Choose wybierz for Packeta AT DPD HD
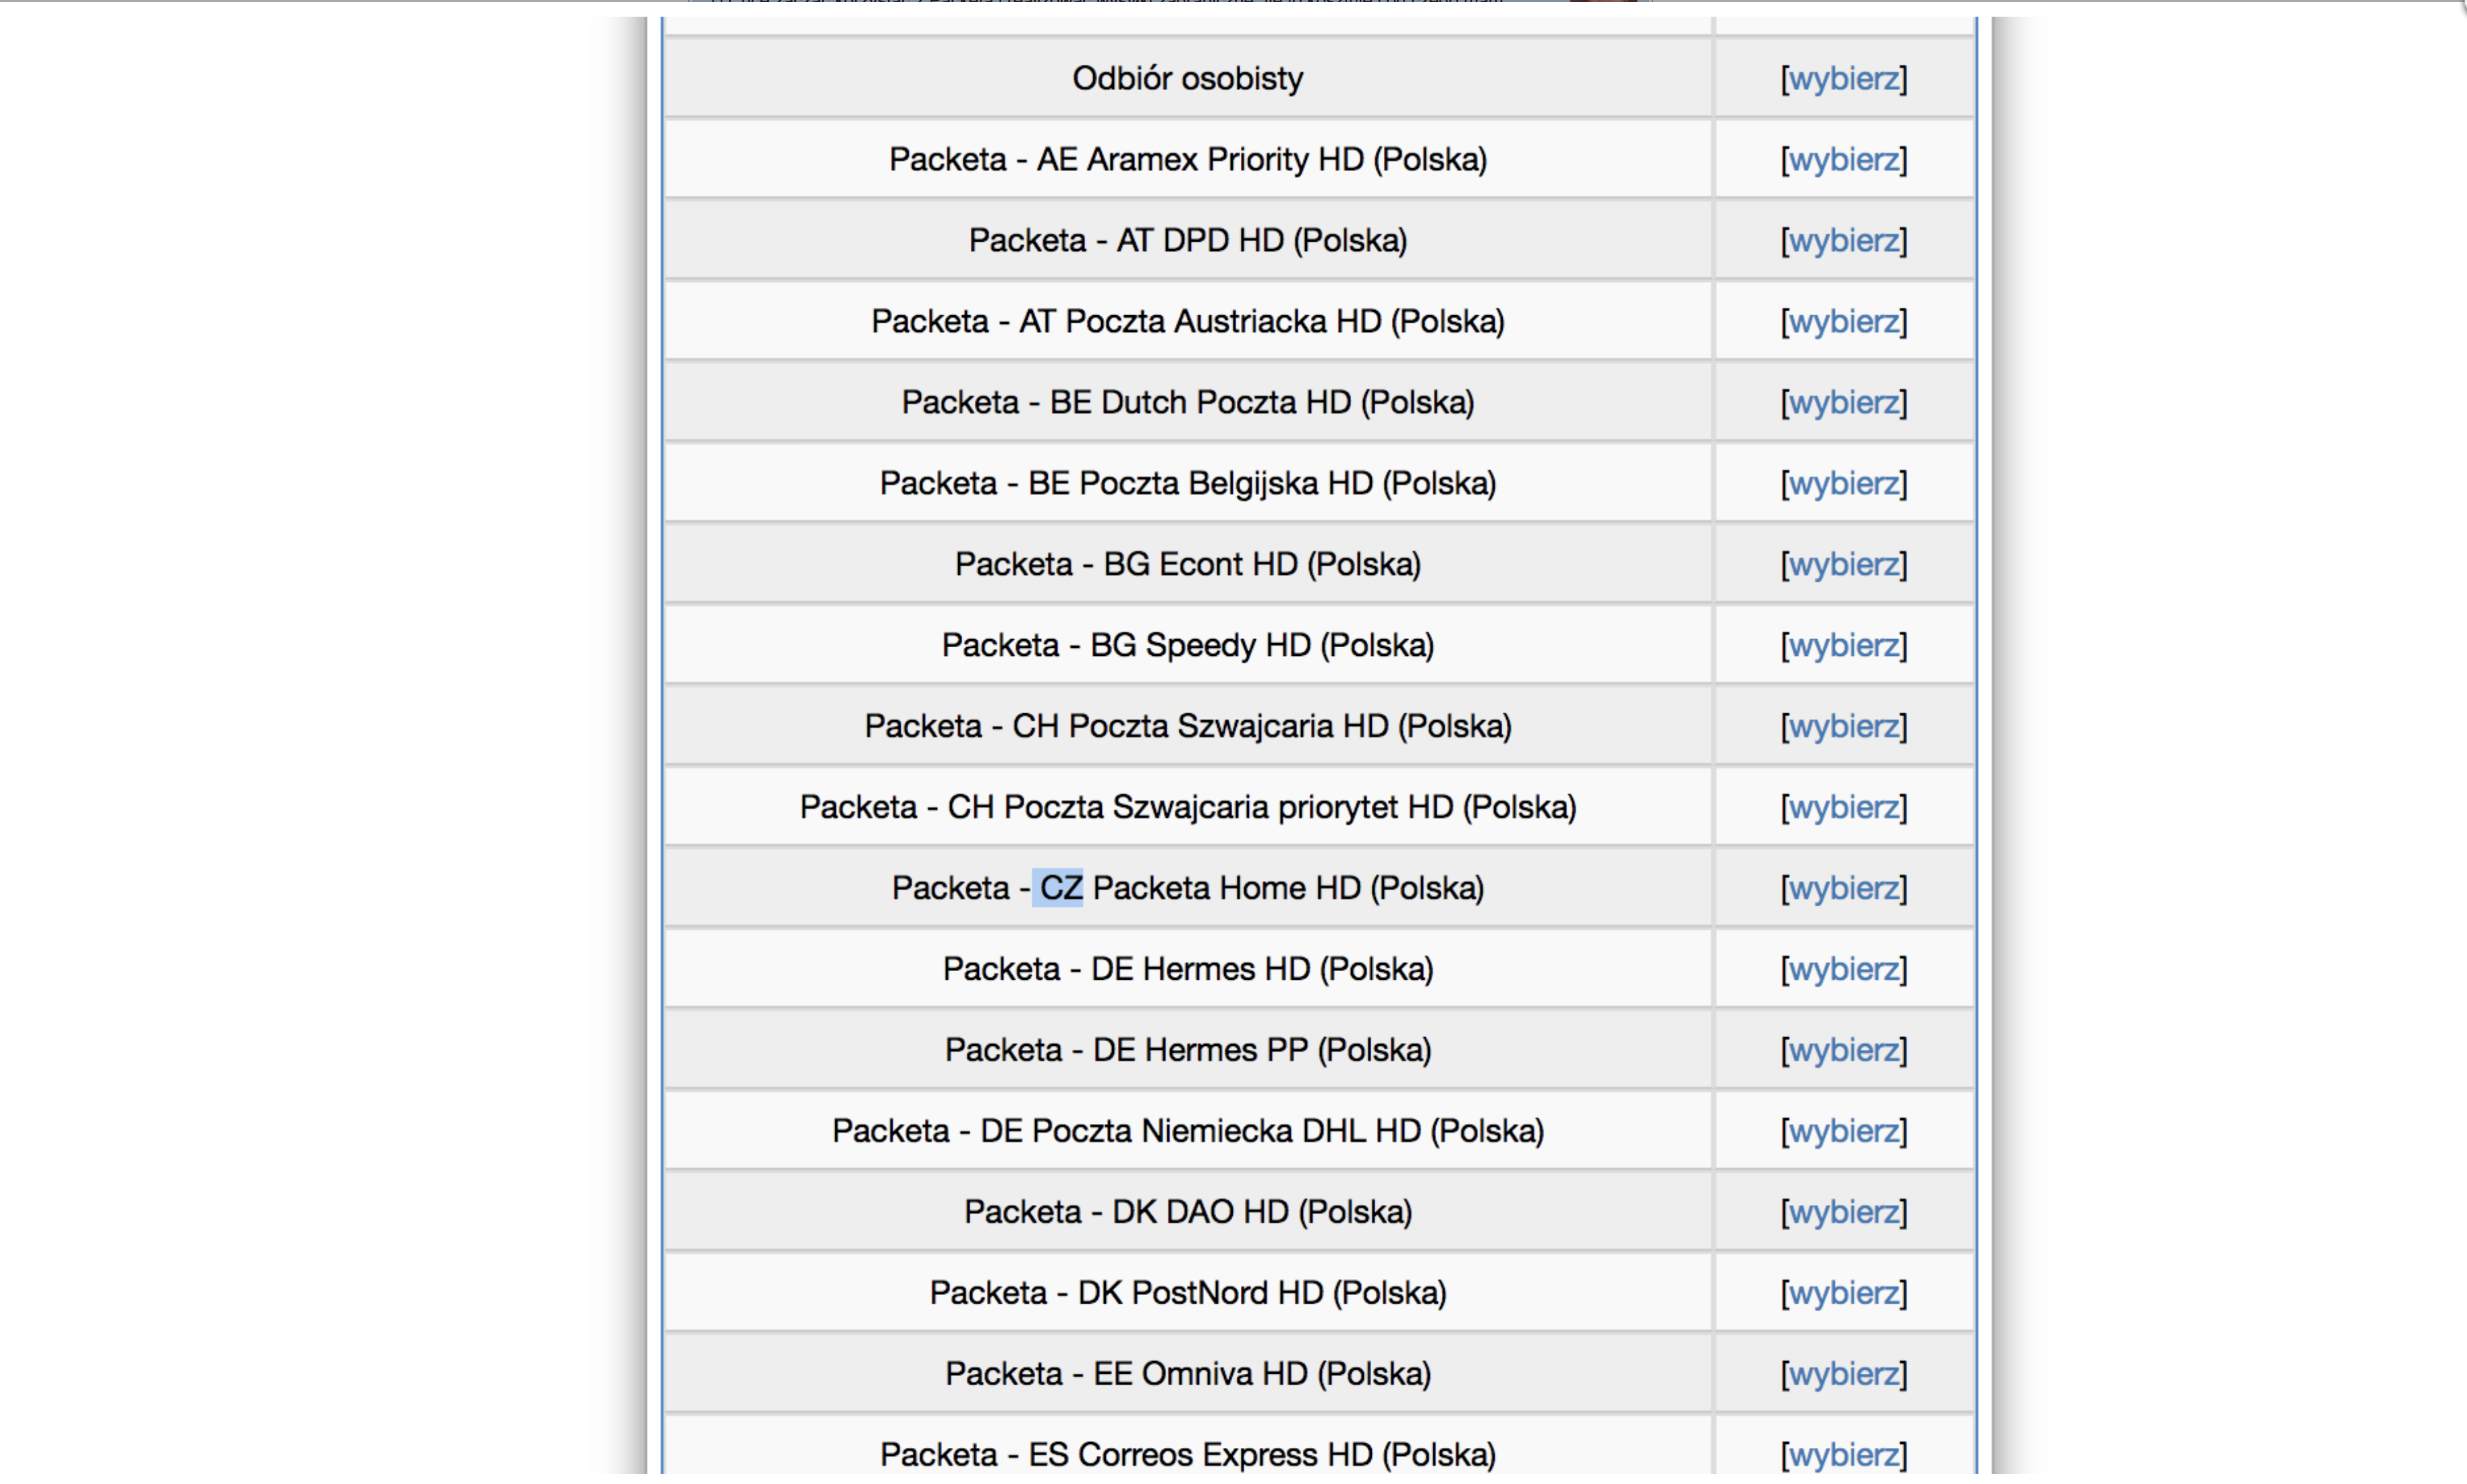Viewport: 2467px width, 1484px height. [1843, 241]
